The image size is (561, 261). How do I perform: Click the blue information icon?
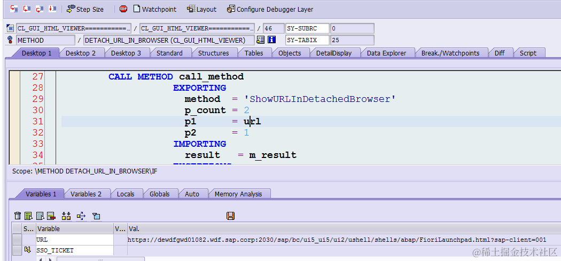(271, 40)
